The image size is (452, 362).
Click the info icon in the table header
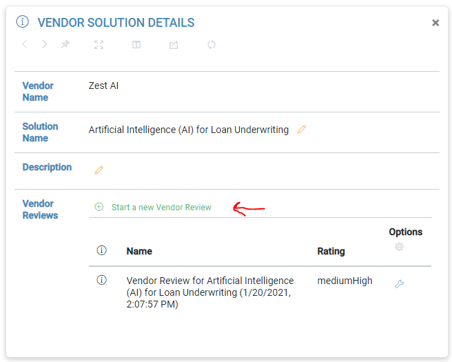[x=102, y=250]
